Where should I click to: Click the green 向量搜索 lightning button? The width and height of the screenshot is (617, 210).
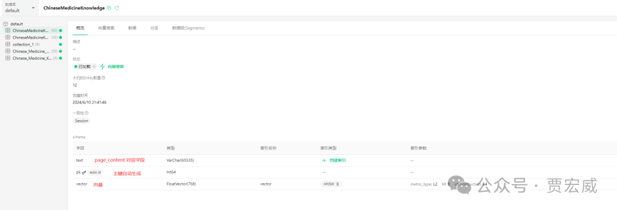pos(113,67)
